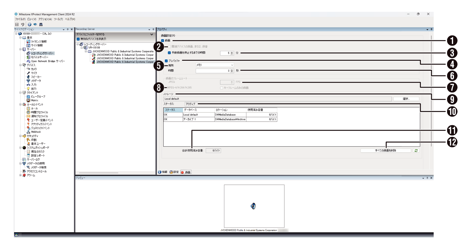
Task: Click the ステータス column header
Action: coord(173,110)
